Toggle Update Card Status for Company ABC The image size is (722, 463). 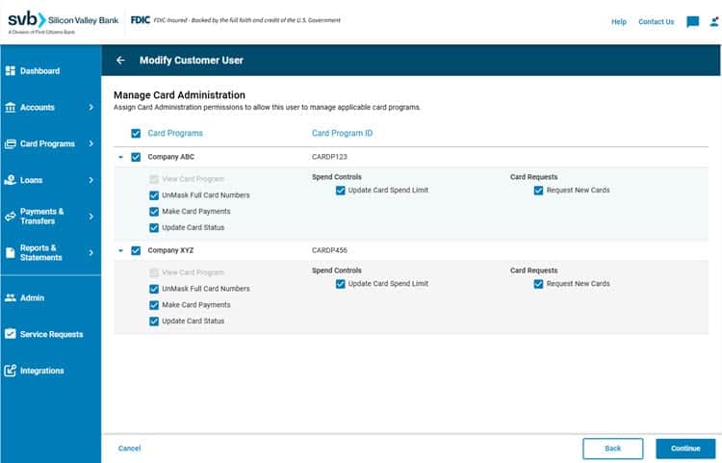(x=154, y=228)
